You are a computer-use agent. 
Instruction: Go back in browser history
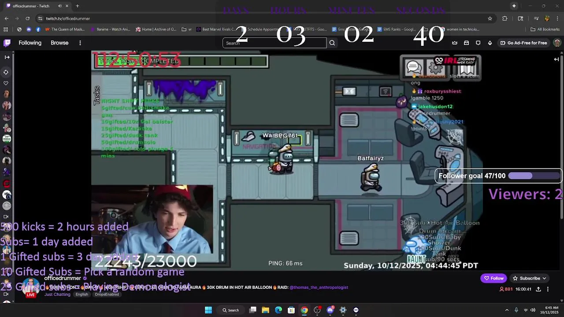[x=7, y=18]
